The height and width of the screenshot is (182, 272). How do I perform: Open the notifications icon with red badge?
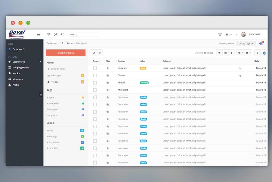point(261,43)
